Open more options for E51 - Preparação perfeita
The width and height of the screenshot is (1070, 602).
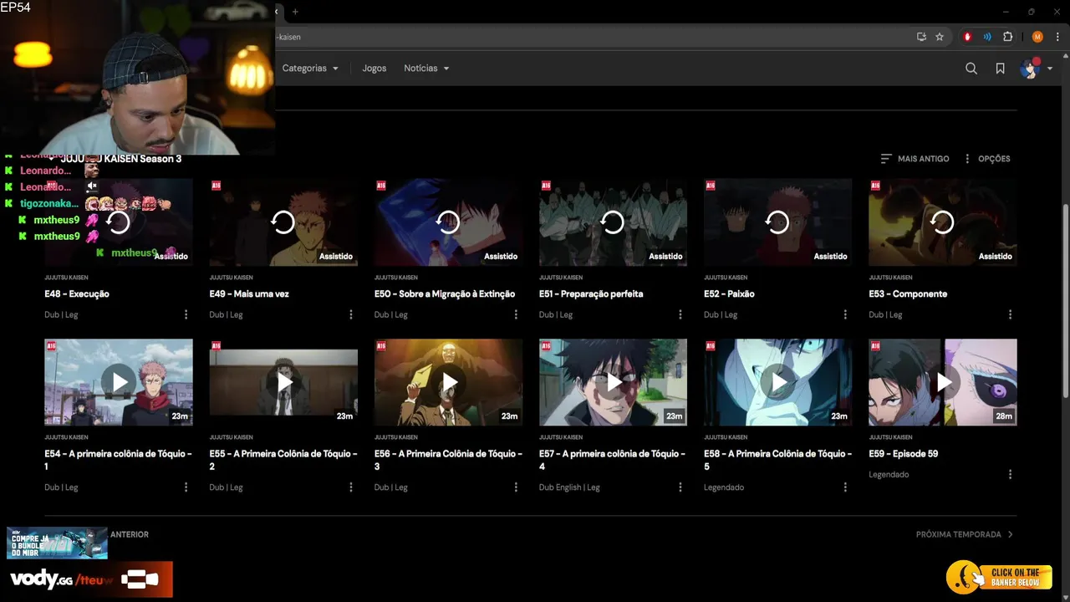point(680,314)
